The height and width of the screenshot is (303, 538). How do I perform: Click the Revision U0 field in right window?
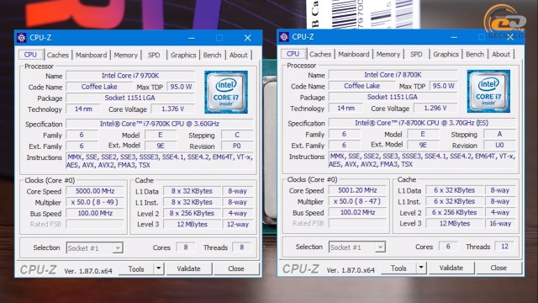tap(499, 146)
